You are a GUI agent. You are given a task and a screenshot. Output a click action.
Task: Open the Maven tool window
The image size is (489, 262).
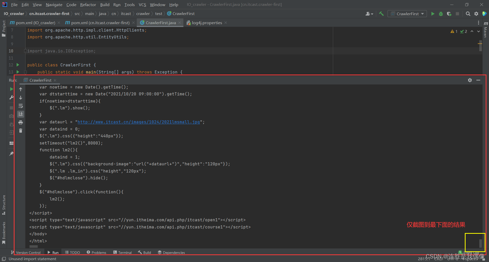[486, 30]
